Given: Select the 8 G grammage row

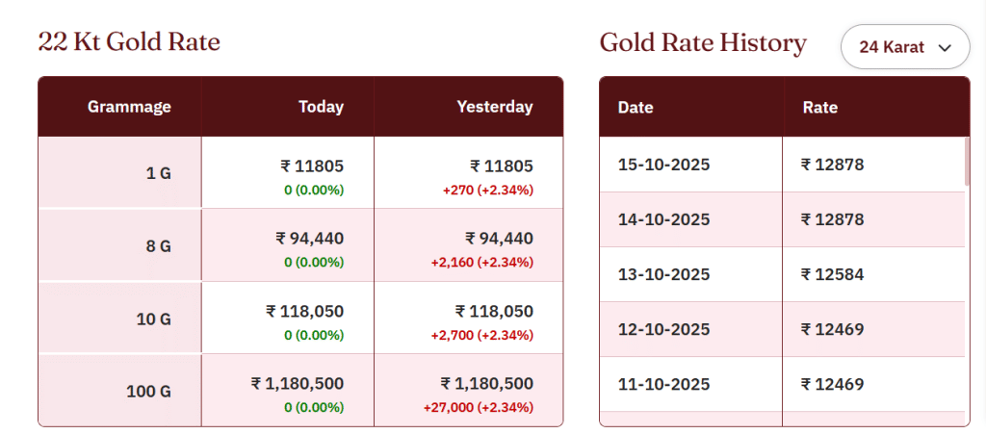Looking at the screenshot, I should pos(158,245).
